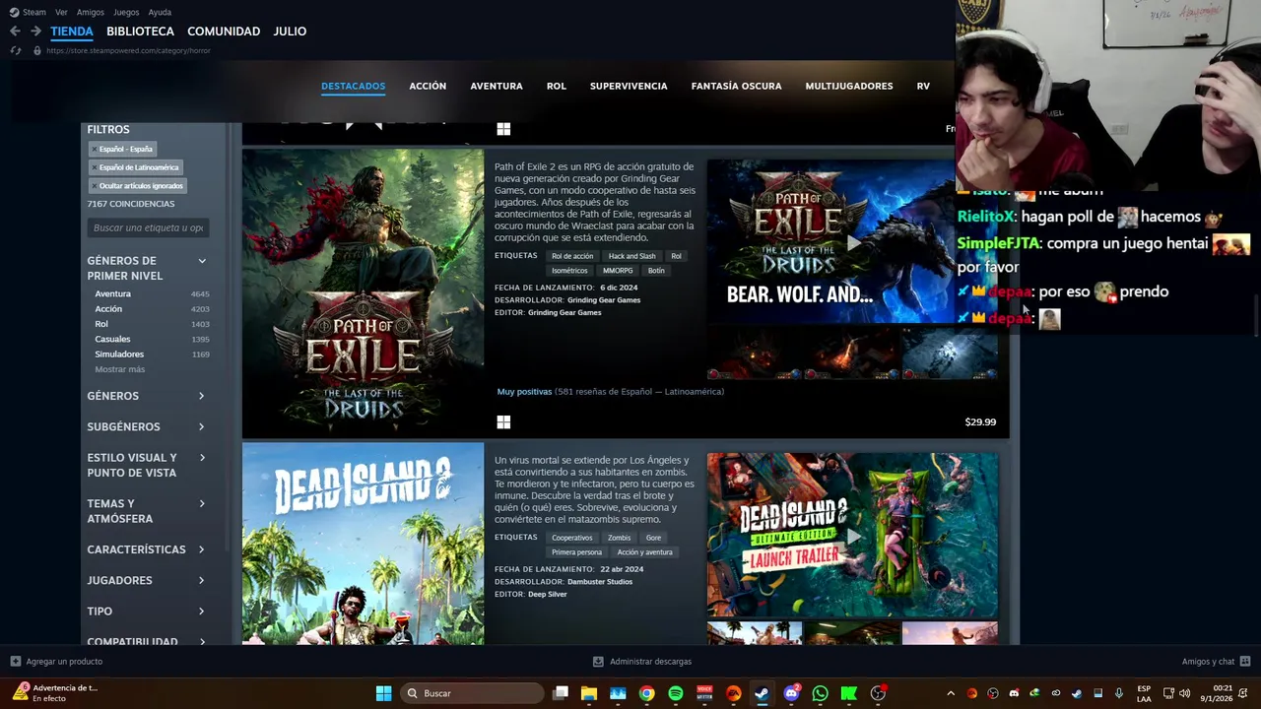The image size is (1261, 709).
Task: Click the Windows platform icon beside $29.99
Action: [x=503, y=422]
